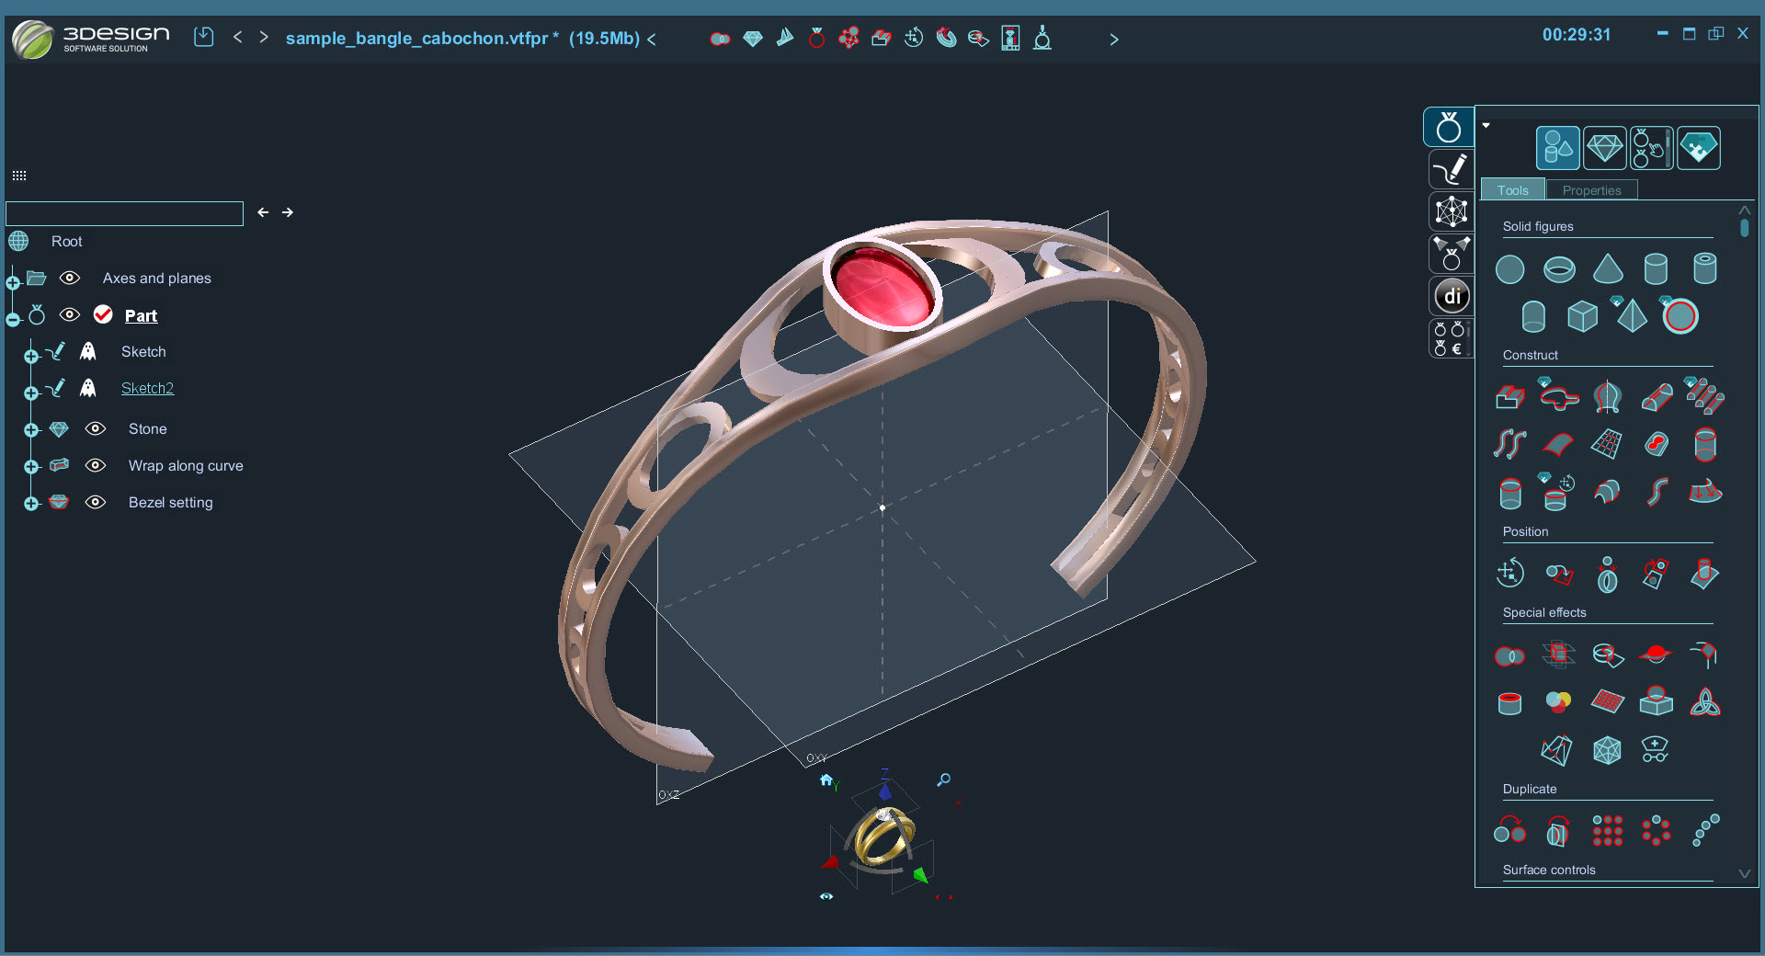Click the tools panel scrollbar thumb
1765x956 pixels.
click(1744, 227)
